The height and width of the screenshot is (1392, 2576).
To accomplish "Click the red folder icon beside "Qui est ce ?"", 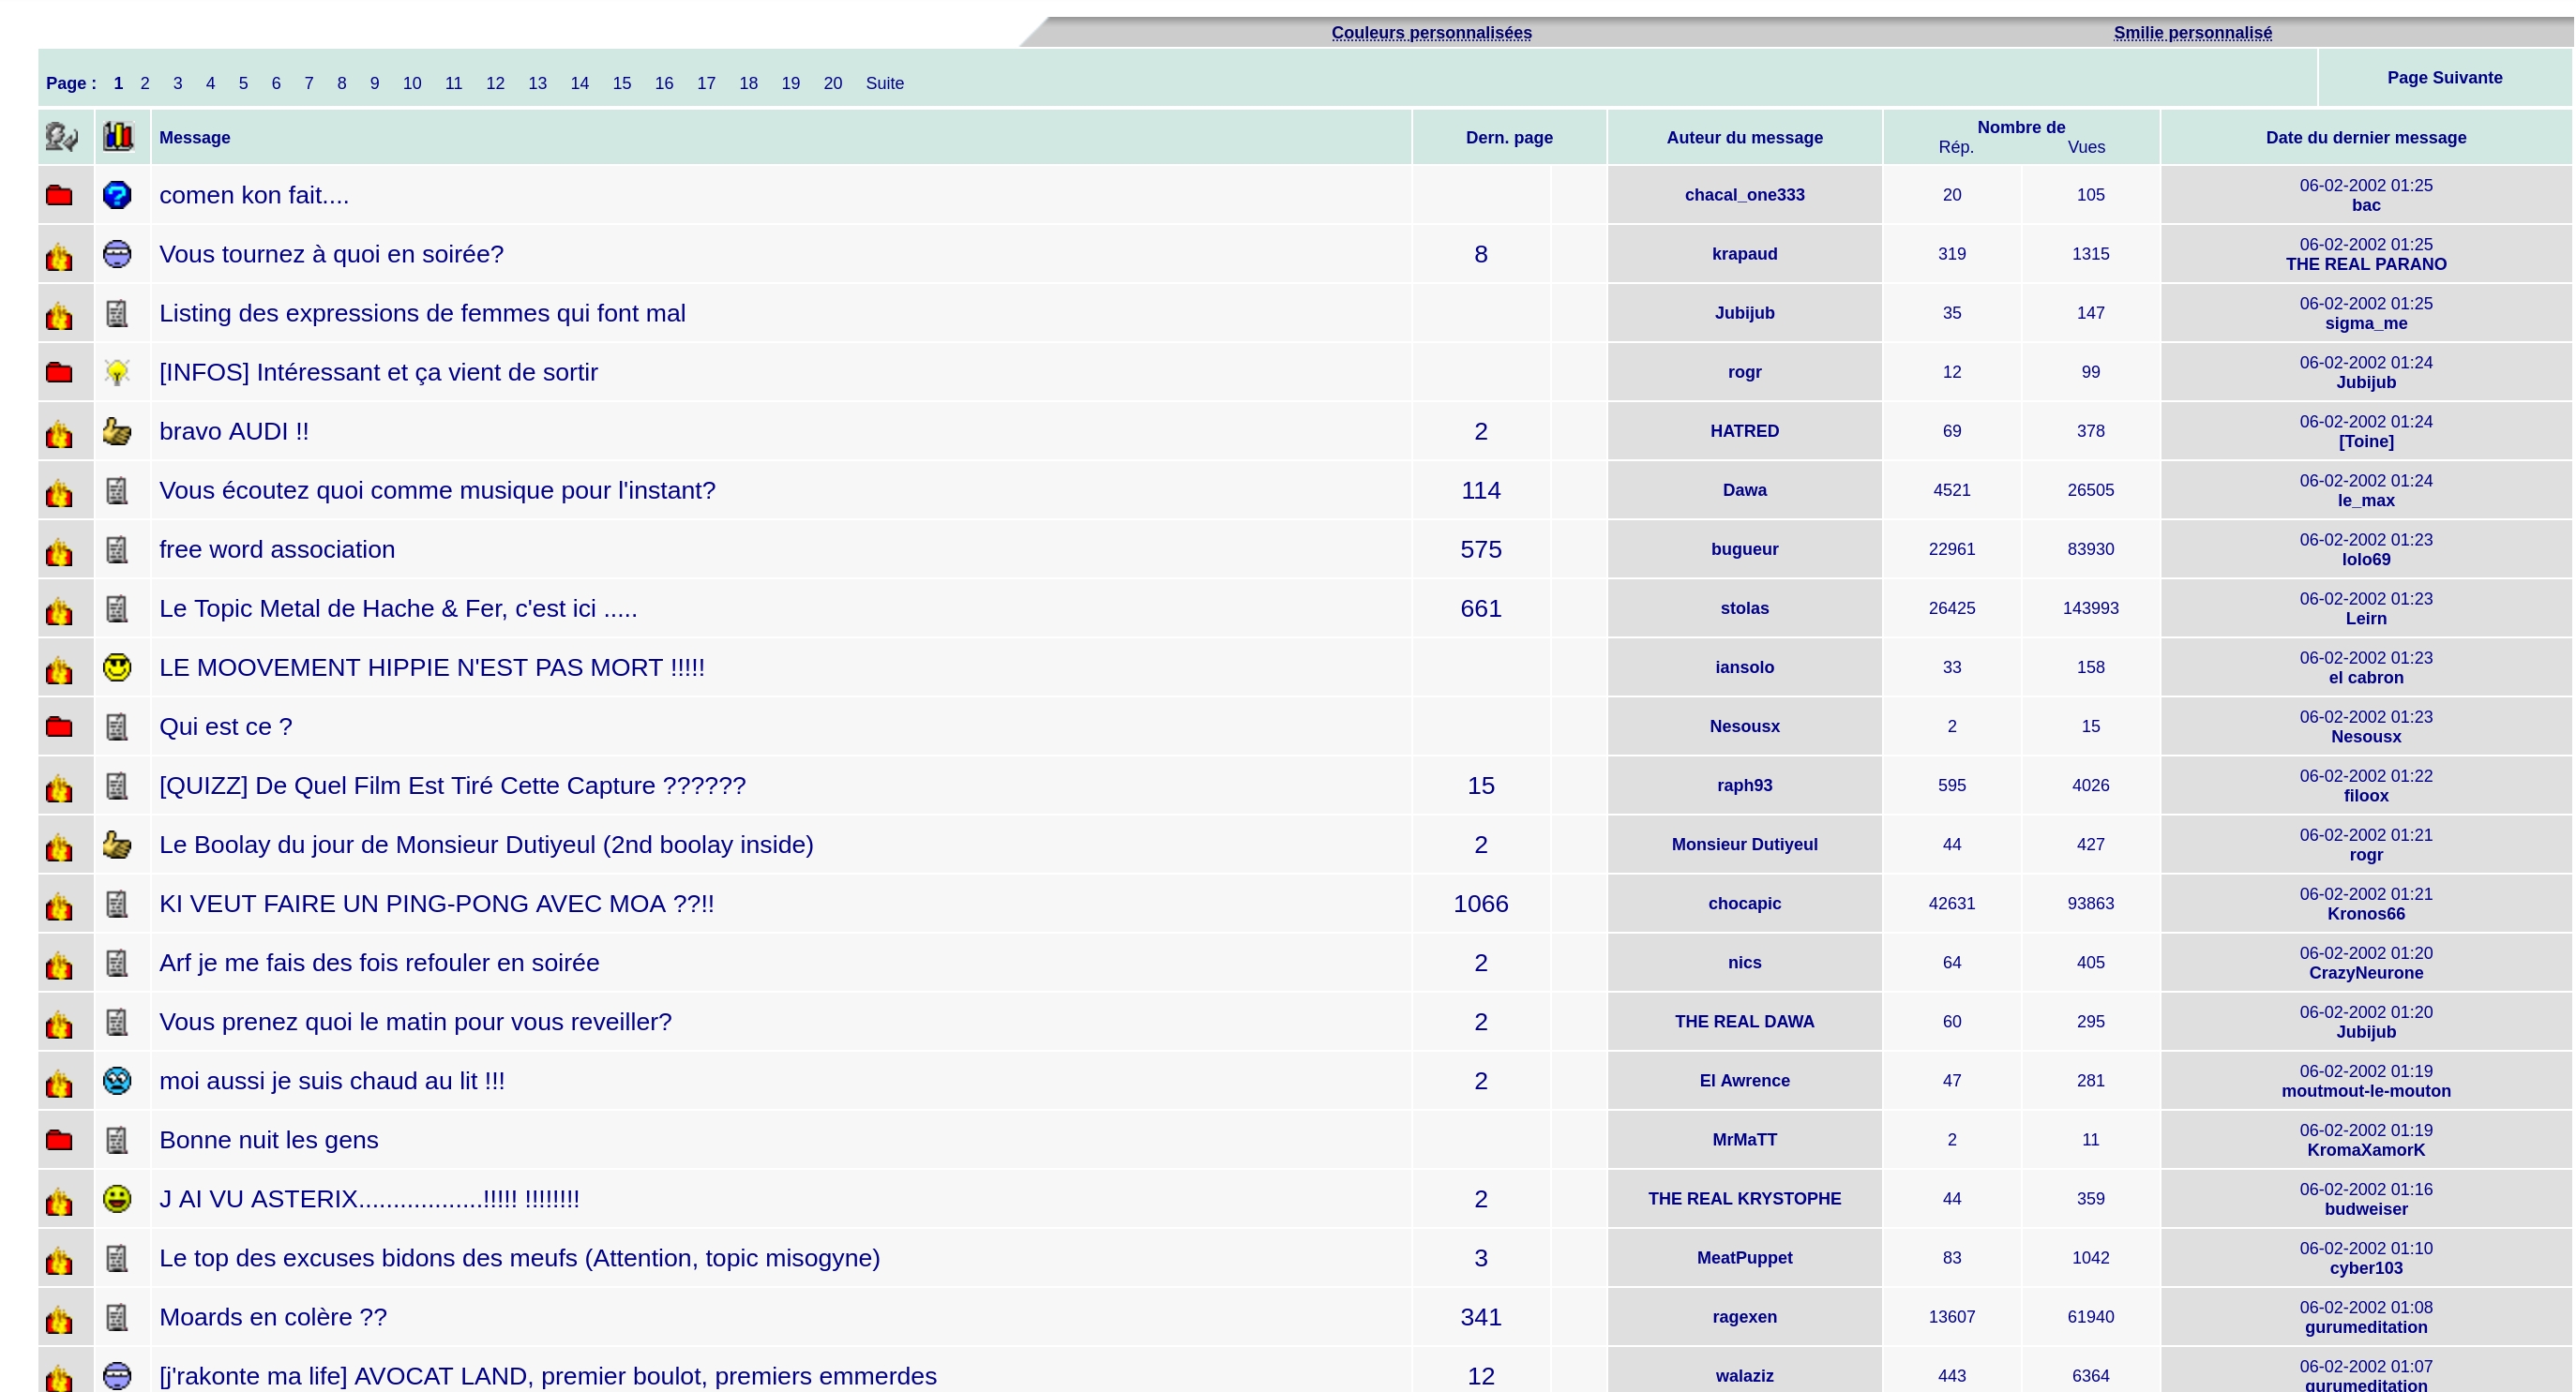I will click(59, 726).
